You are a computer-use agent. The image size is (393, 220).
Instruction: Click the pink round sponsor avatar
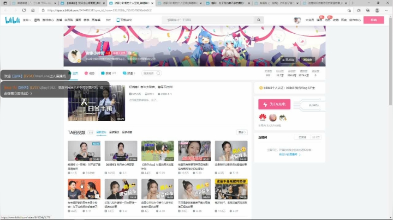tap(273, 117)
